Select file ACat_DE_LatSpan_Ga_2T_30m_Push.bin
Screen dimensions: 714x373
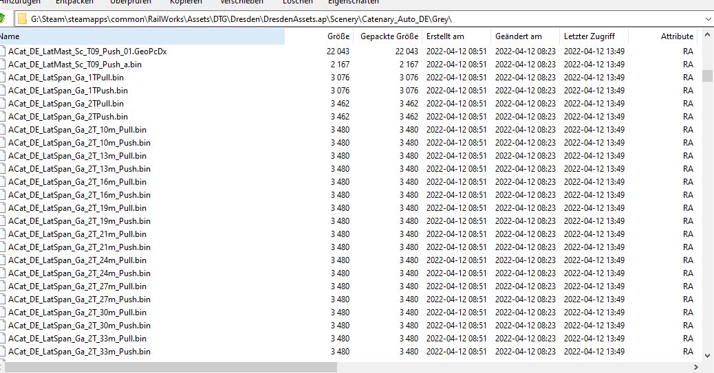(x=79, y=325)
